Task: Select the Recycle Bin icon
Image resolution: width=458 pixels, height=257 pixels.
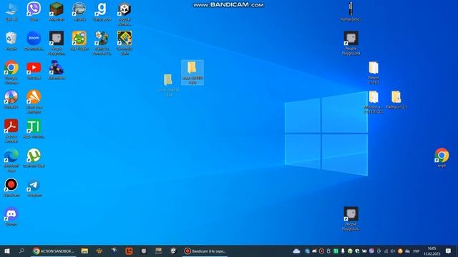Action: tap(11, 41)
